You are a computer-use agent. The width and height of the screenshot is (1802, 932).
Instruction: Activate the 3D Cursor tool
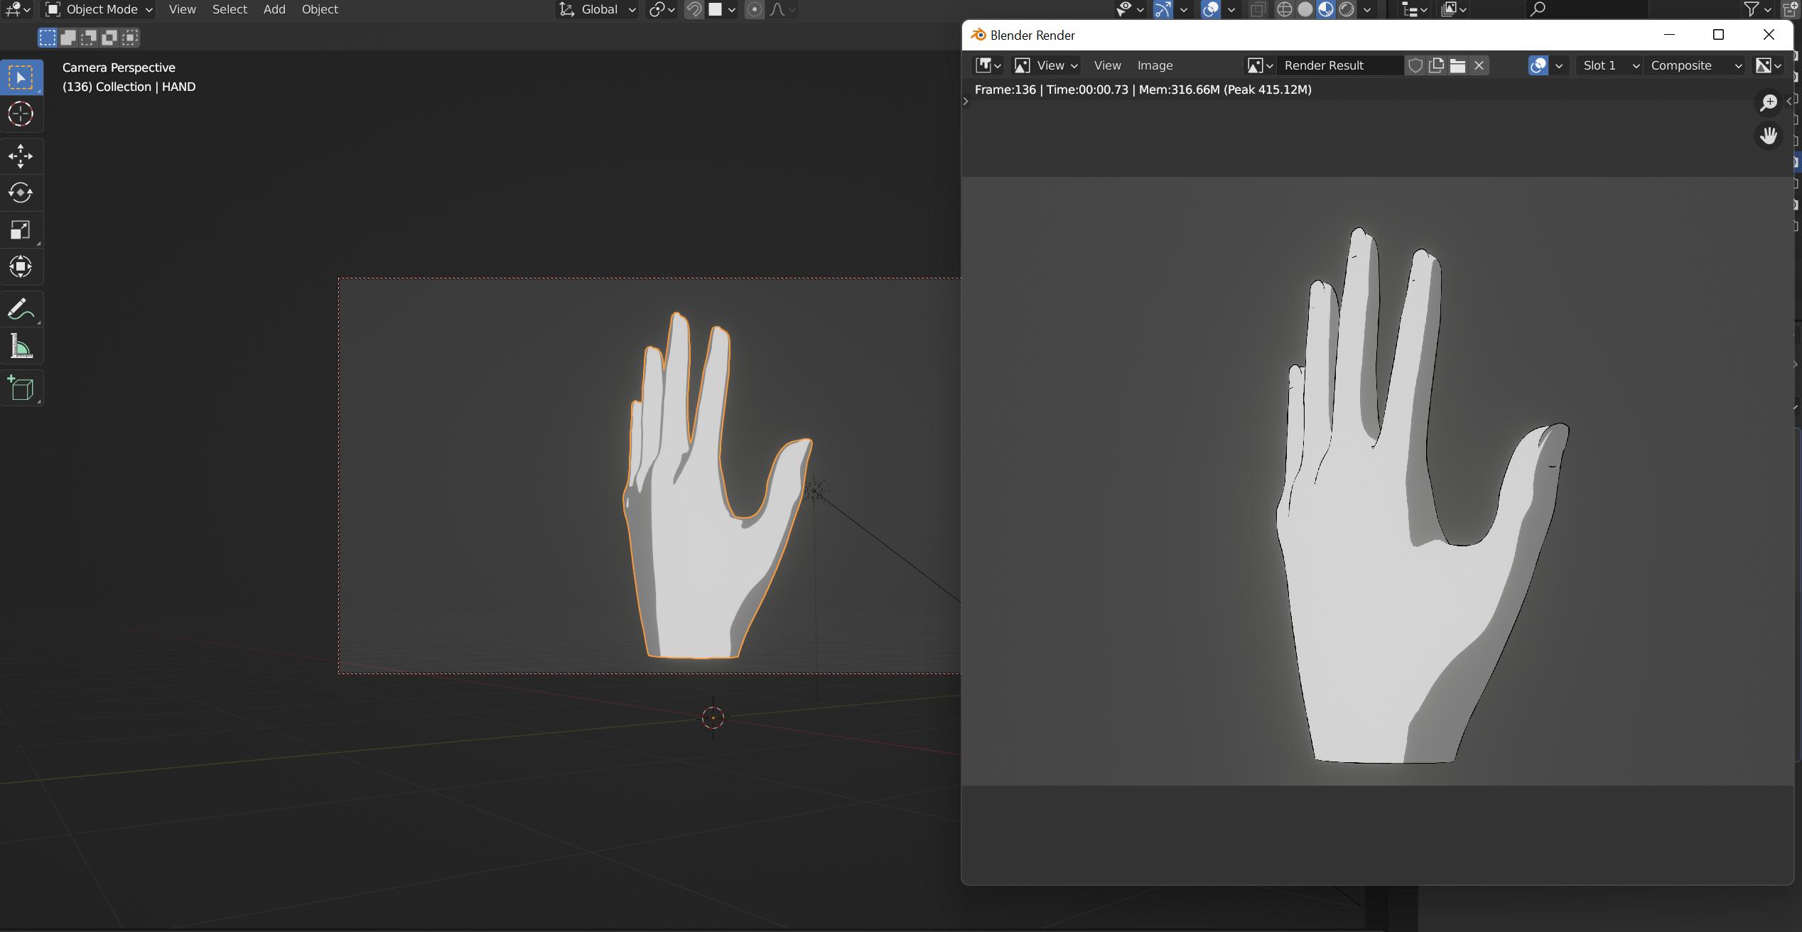[21, 114]
